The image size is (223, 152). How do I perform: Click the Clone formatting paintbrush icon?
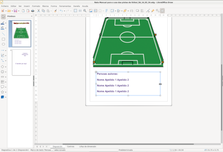[x=55, y=11]
